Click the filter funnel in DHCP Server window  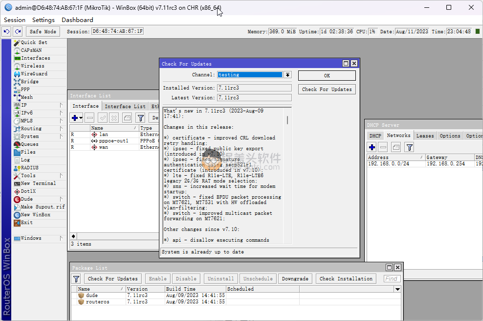pos(409,147)
